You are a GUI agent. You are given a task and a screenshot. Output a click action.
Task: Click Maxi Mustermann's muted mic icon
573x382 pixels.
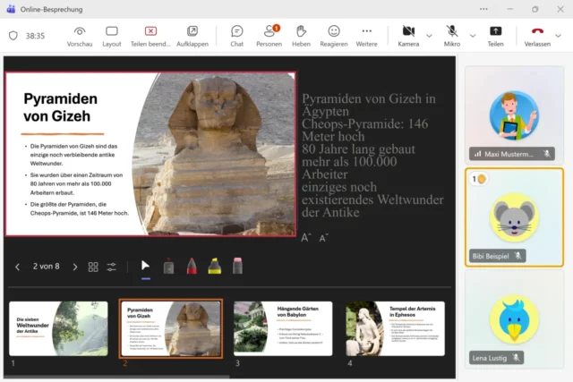(x=547, y=154)
